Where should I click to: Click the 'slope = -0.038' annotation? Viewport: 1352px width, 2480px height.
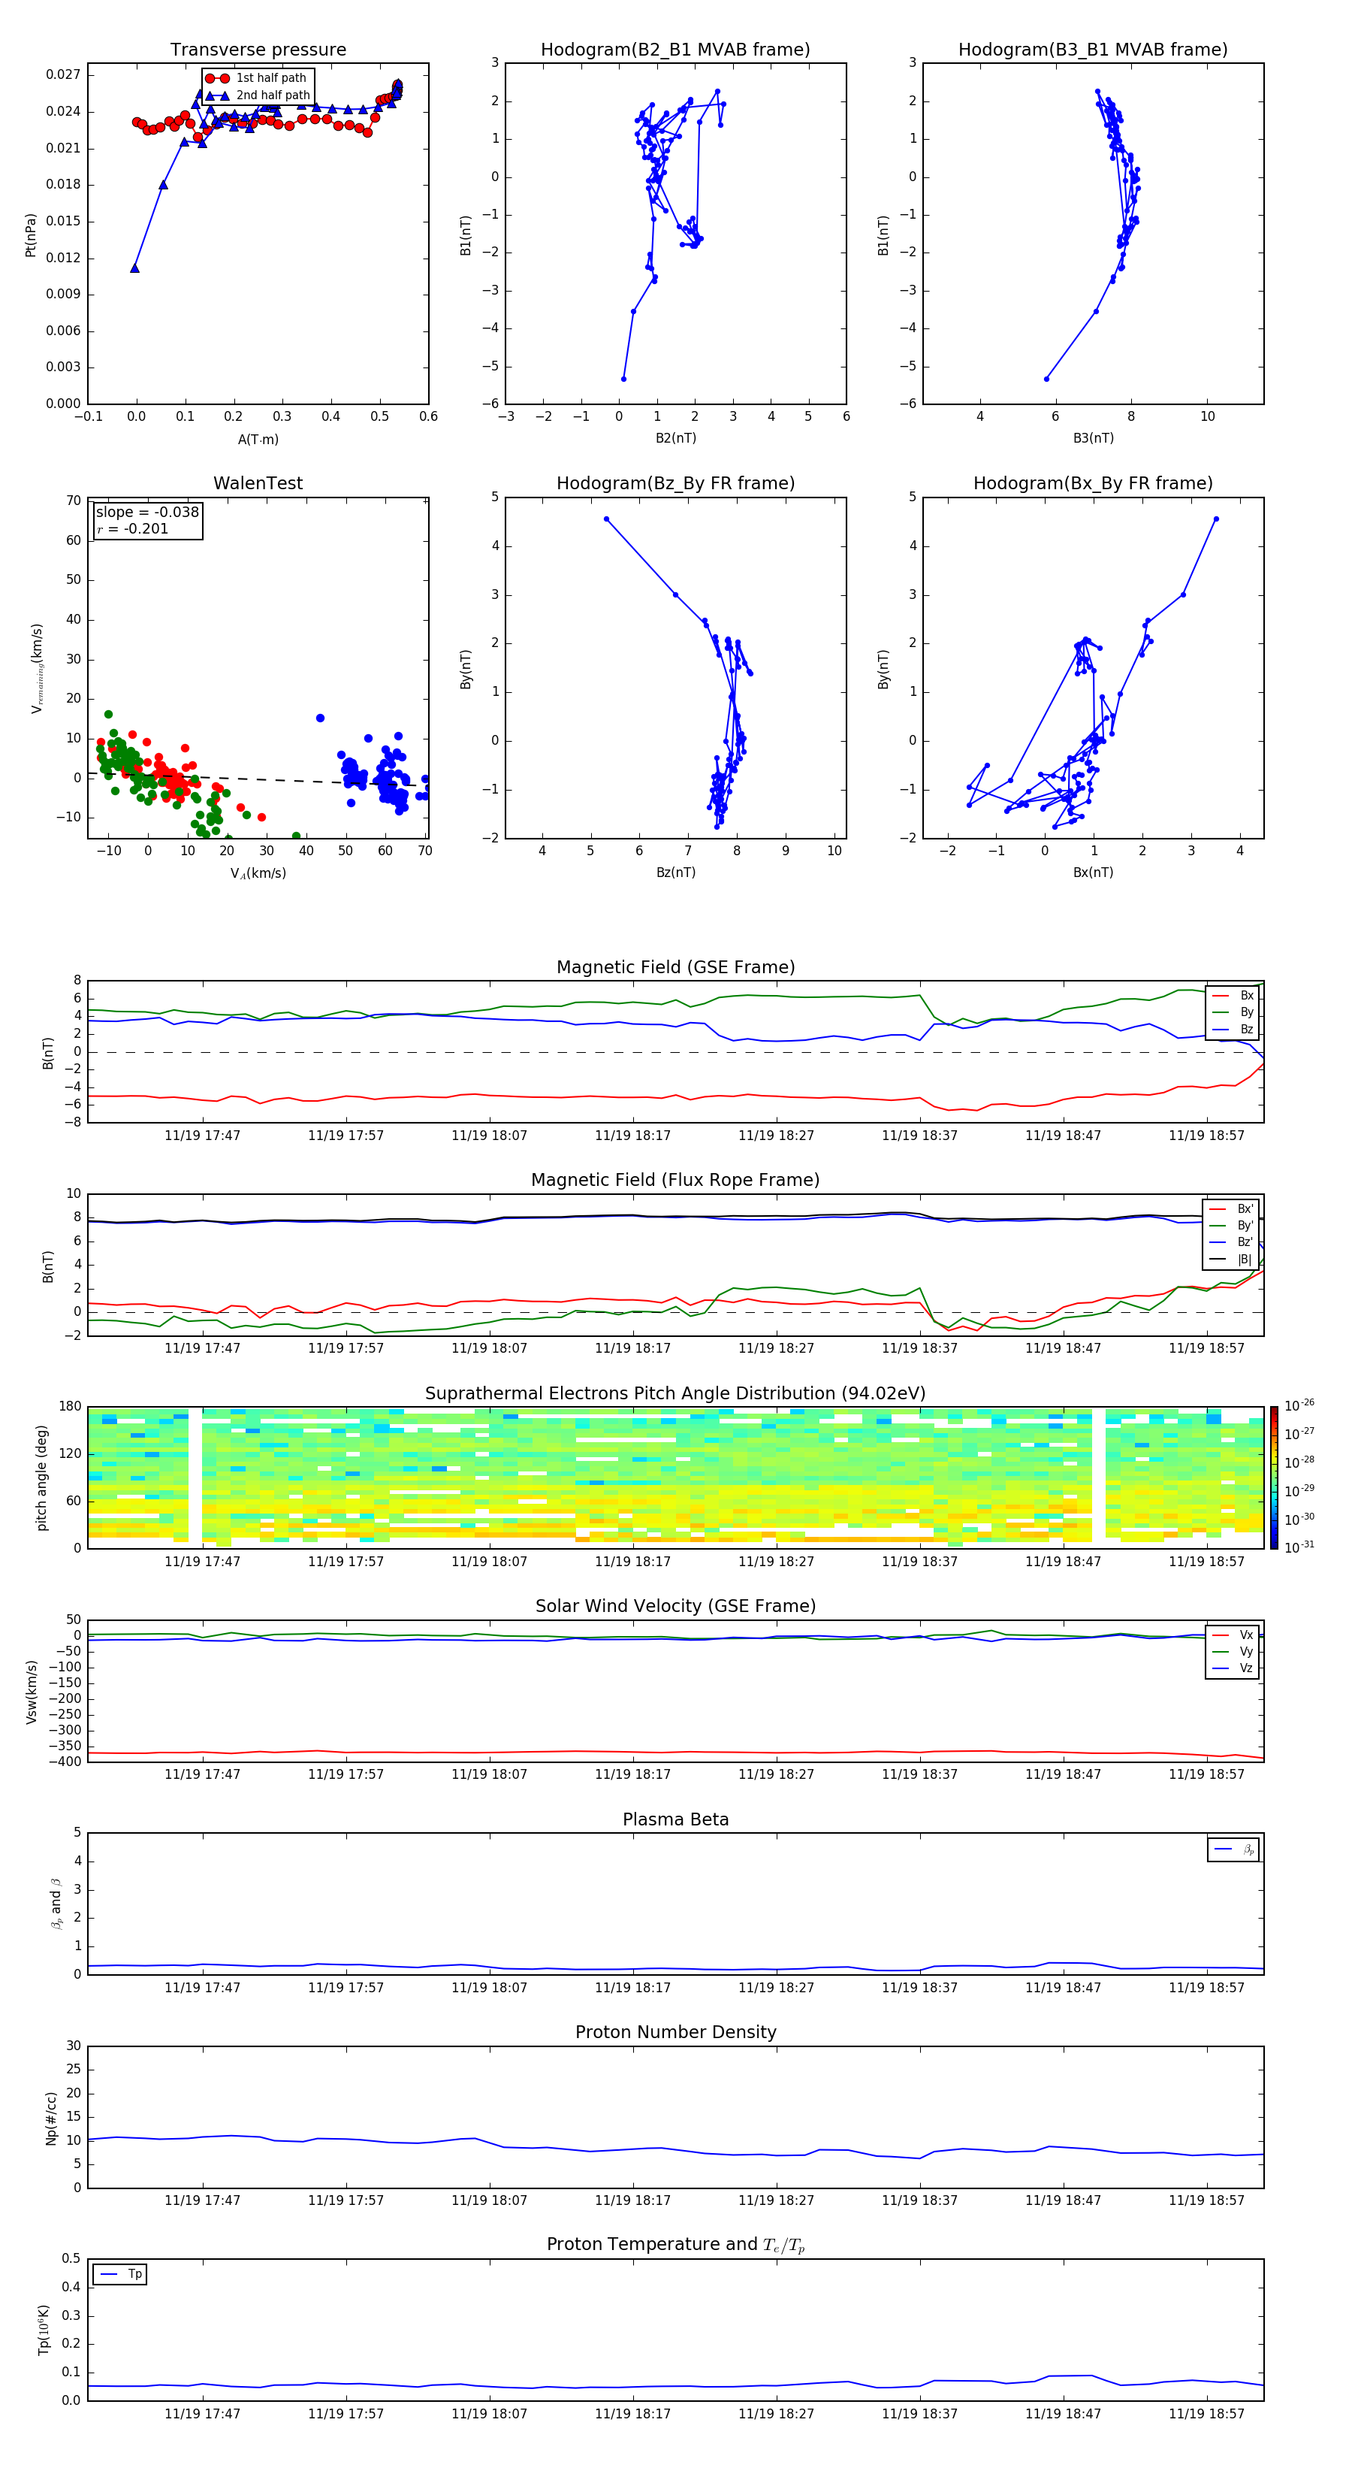click(147, 513)
